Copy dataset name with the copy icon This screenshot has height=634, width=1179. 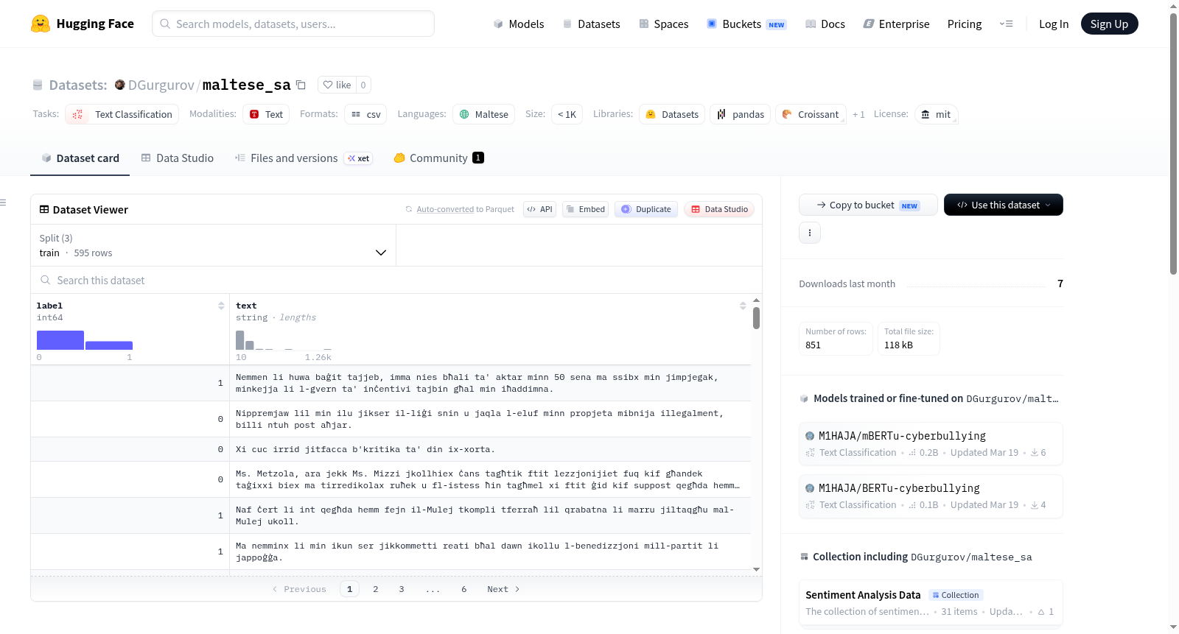[301, 85]
